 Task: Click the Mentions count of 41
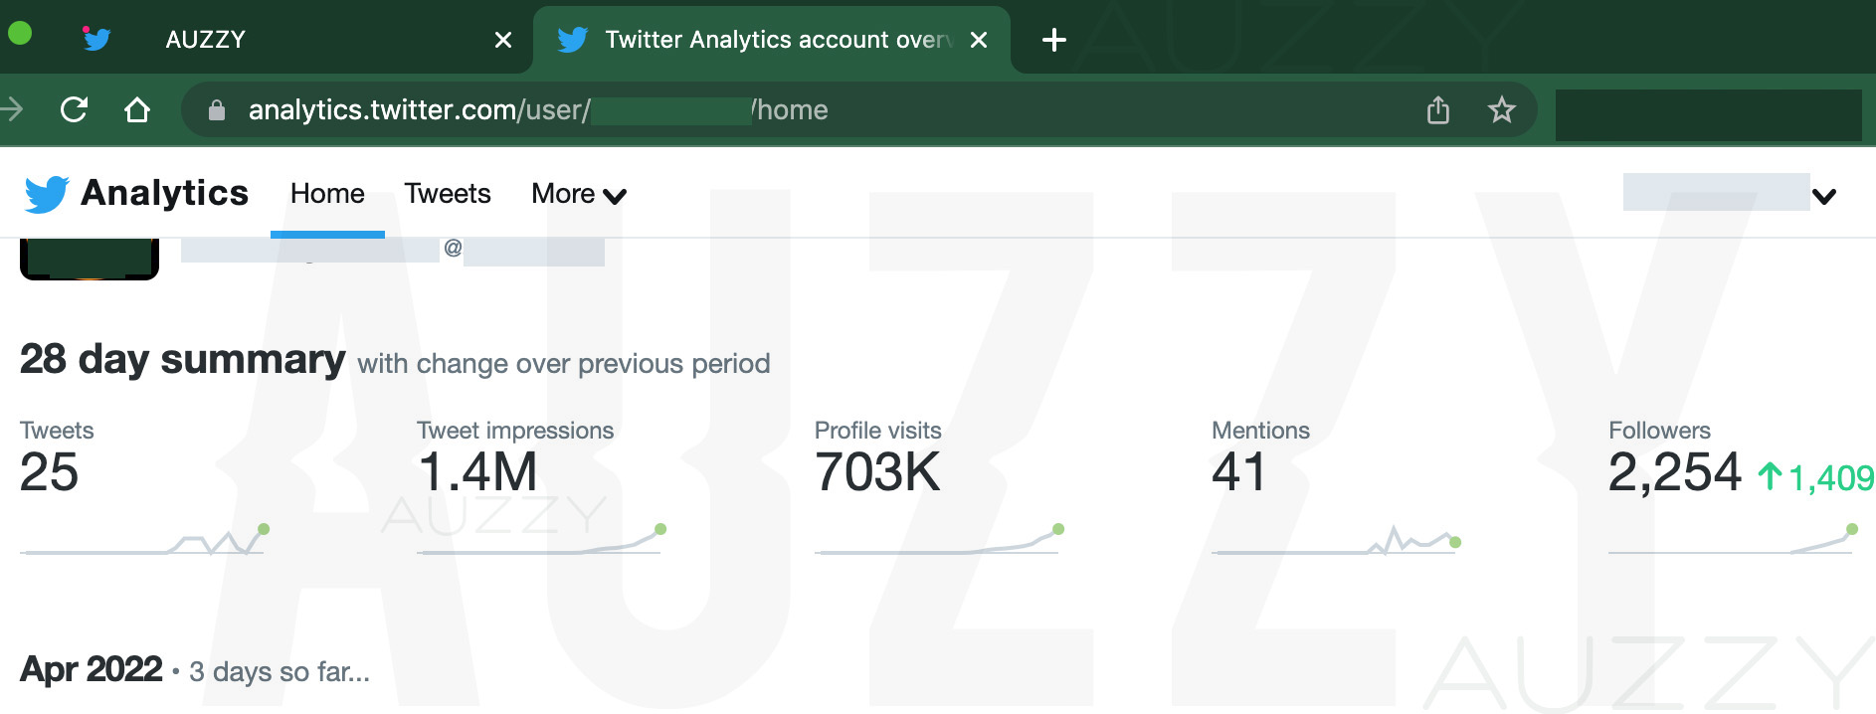[1238, 471]
